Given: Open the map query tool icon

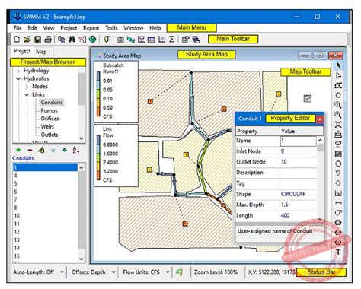Looking at the screenshot, I should [x=82, y=40].
